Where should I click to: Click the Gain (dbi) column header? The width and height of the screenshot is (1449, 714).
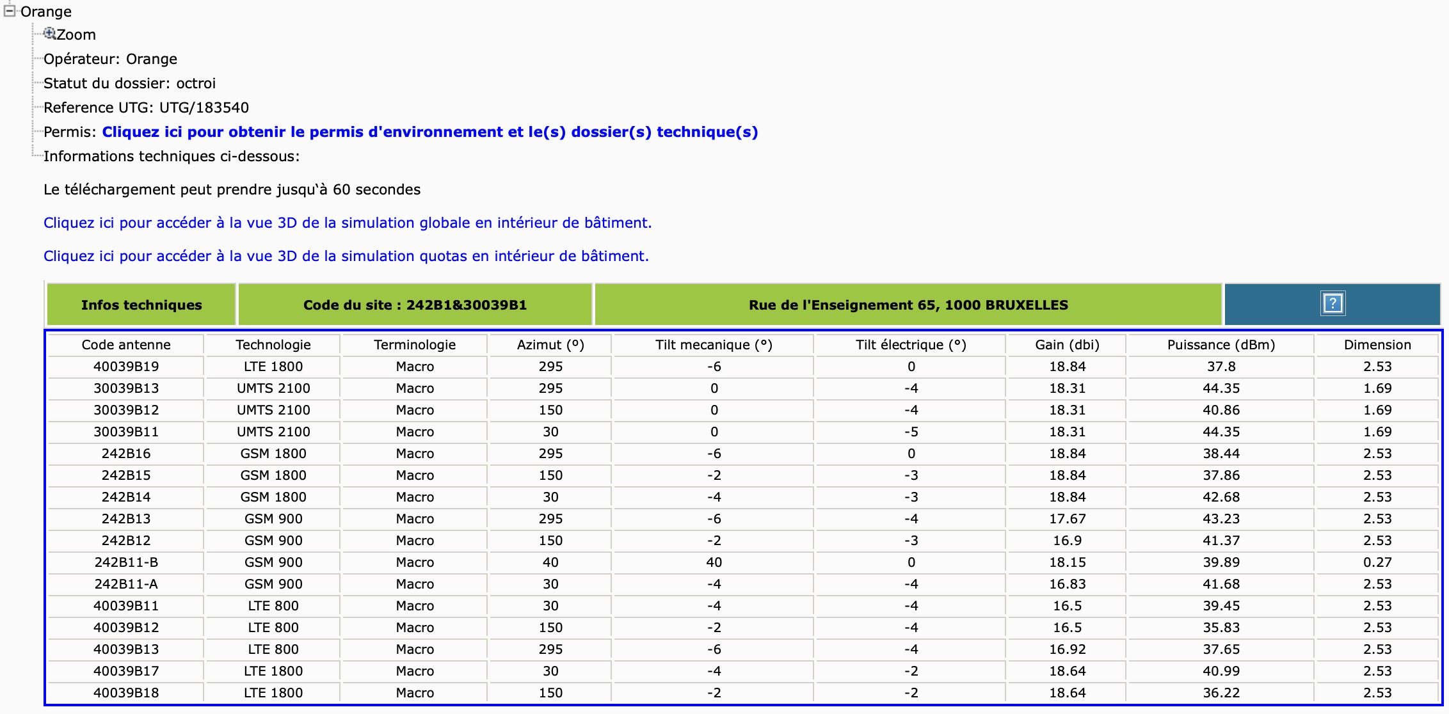1067,345
